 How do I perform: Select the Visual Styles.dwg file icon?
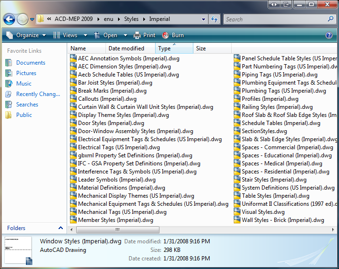coord(238,212)
